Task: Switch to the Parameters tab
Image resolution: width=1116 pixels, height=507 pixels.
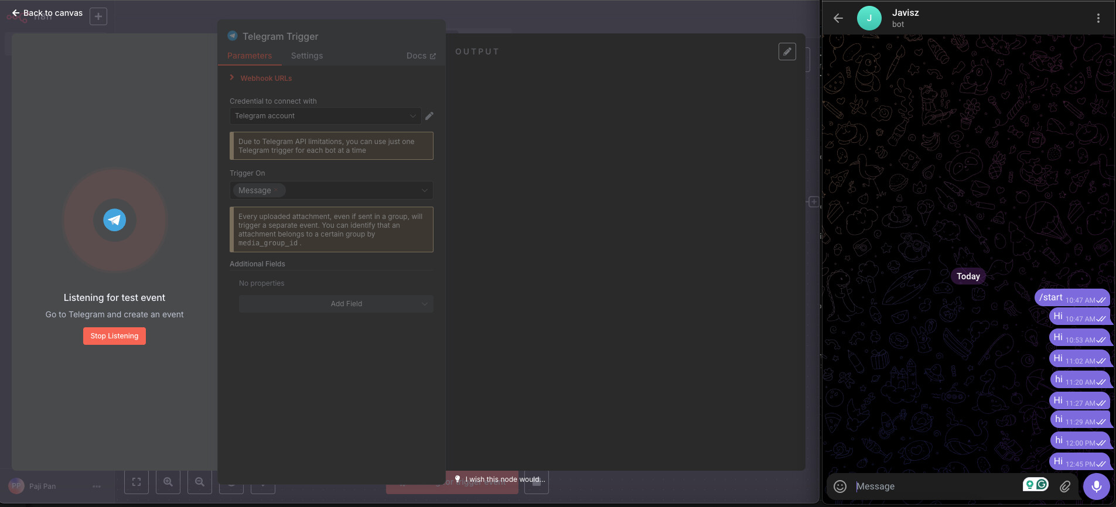Action: click(x=250, y=56)
